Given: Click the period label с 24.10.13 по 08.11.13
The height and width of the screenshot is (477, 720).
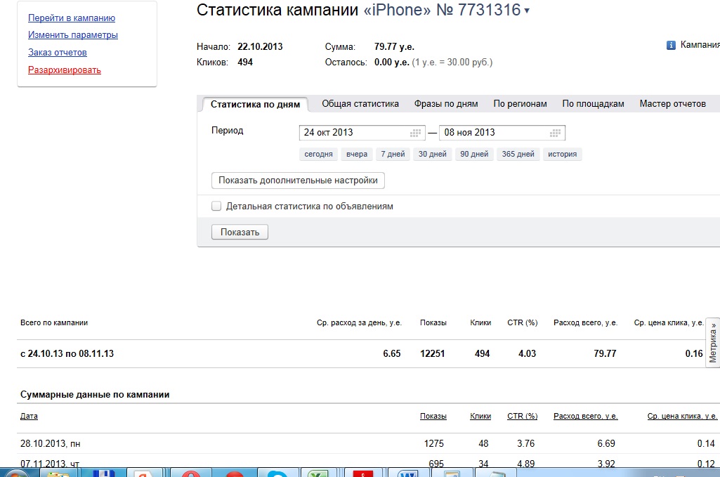Looking at the screenshot, I should click(x=67, y=353).
